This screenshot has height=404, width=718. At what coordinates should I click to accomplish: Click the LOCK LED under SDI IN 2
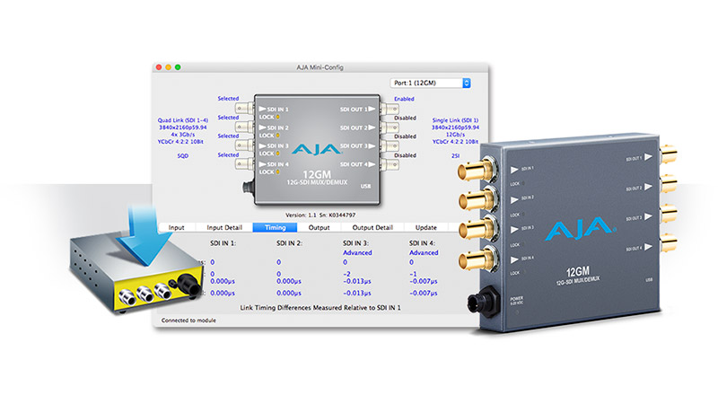pos(277,136)
